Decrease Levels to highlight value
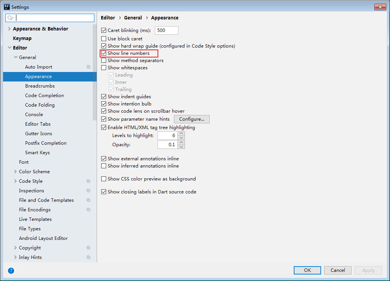The image size is (390, 281). click(181, 137)
